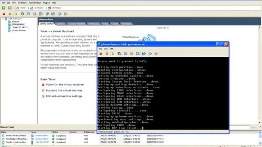Image resolution: width=262 pixels, height=147 pixels.
Task: Click the snapshot manager icon in main toolbar
Action: point(41,14)
